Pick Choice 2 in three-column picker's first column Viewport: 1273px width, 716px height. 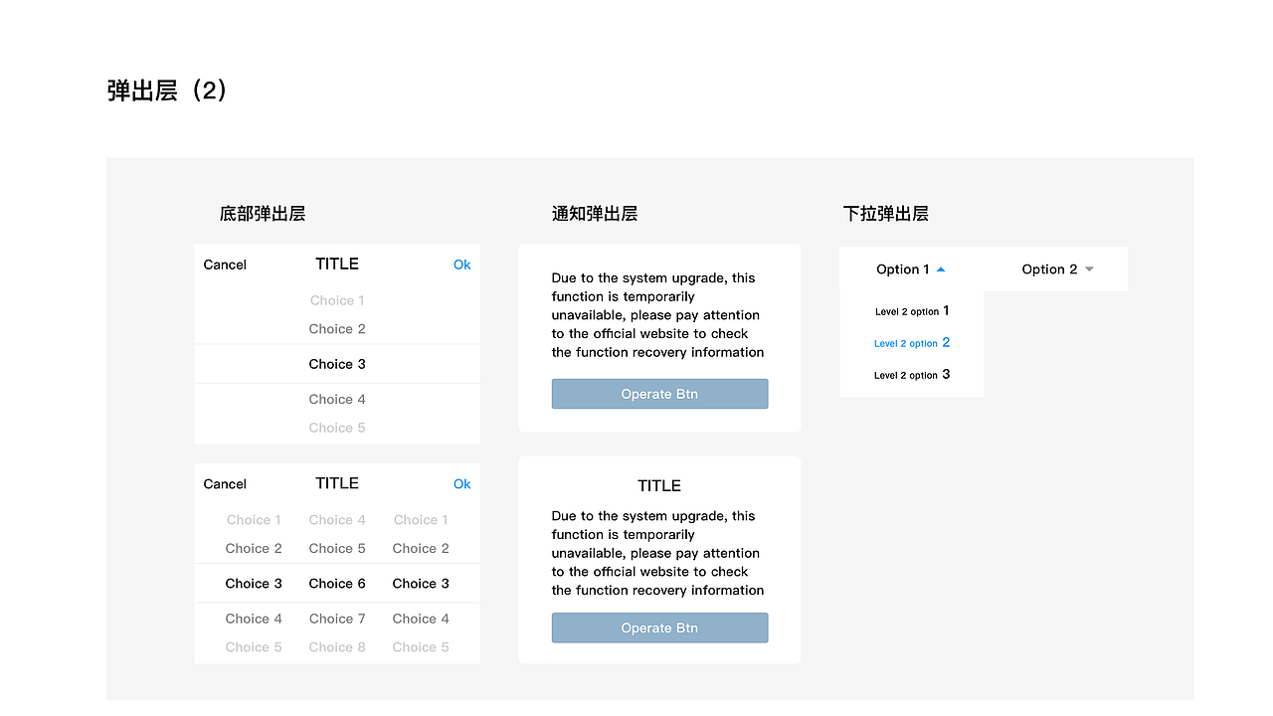point(254,549)
